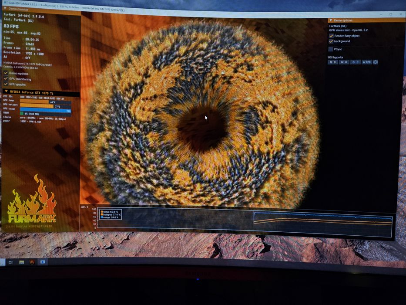The image size is (406, 305).
Task: Click the FurMark (64-bit) 2.9.0.0 version text
Action: [23, 16]
